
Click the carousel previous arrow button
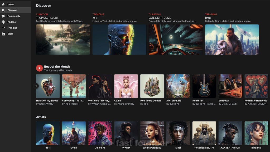pyautogui.click(x=36, y=86)
